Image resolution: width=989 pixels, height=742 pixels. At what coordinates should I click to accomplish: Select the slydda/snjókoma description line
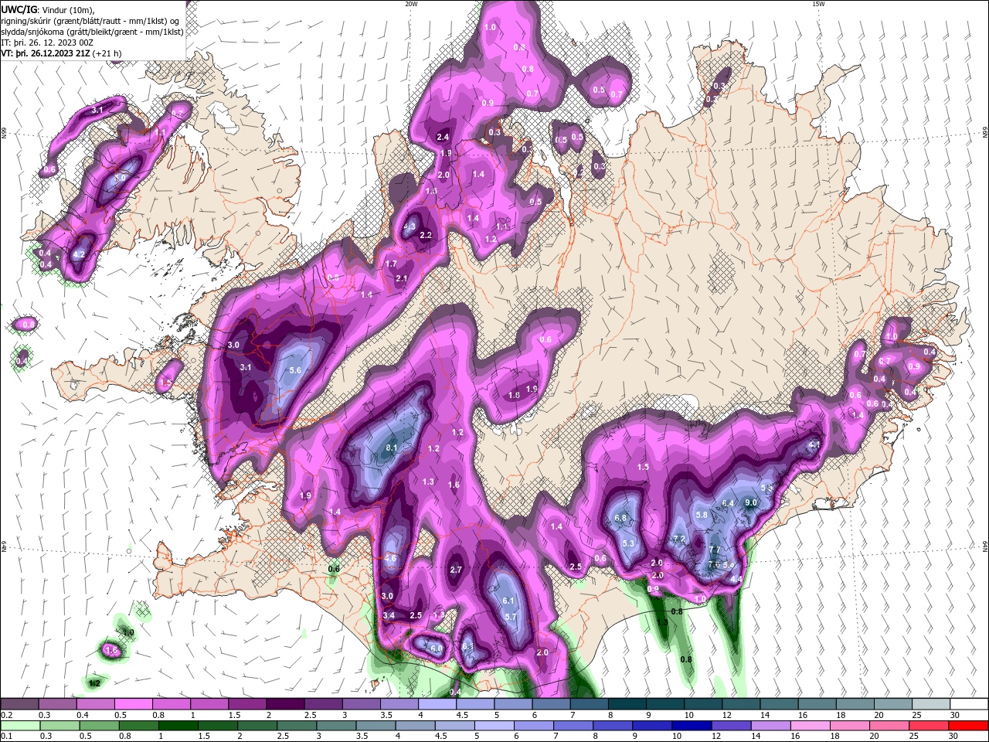(92, 32)
